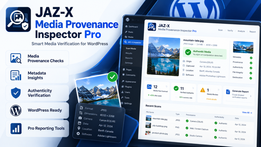Click mountain-lake.jpg file name in table

point(160,119)
